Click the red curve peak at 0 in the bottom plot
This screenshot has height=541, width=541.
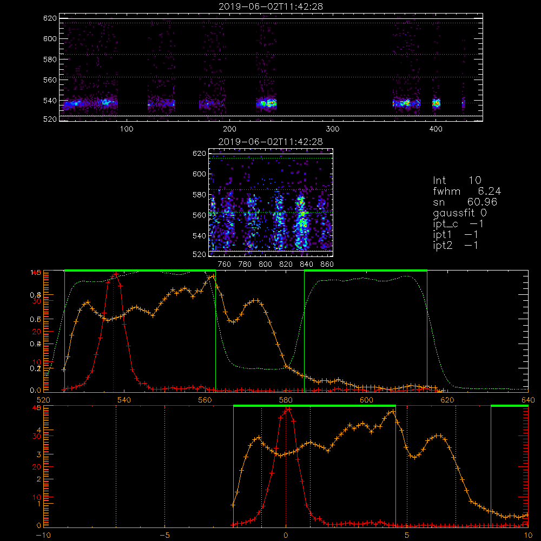pos(289,409)
